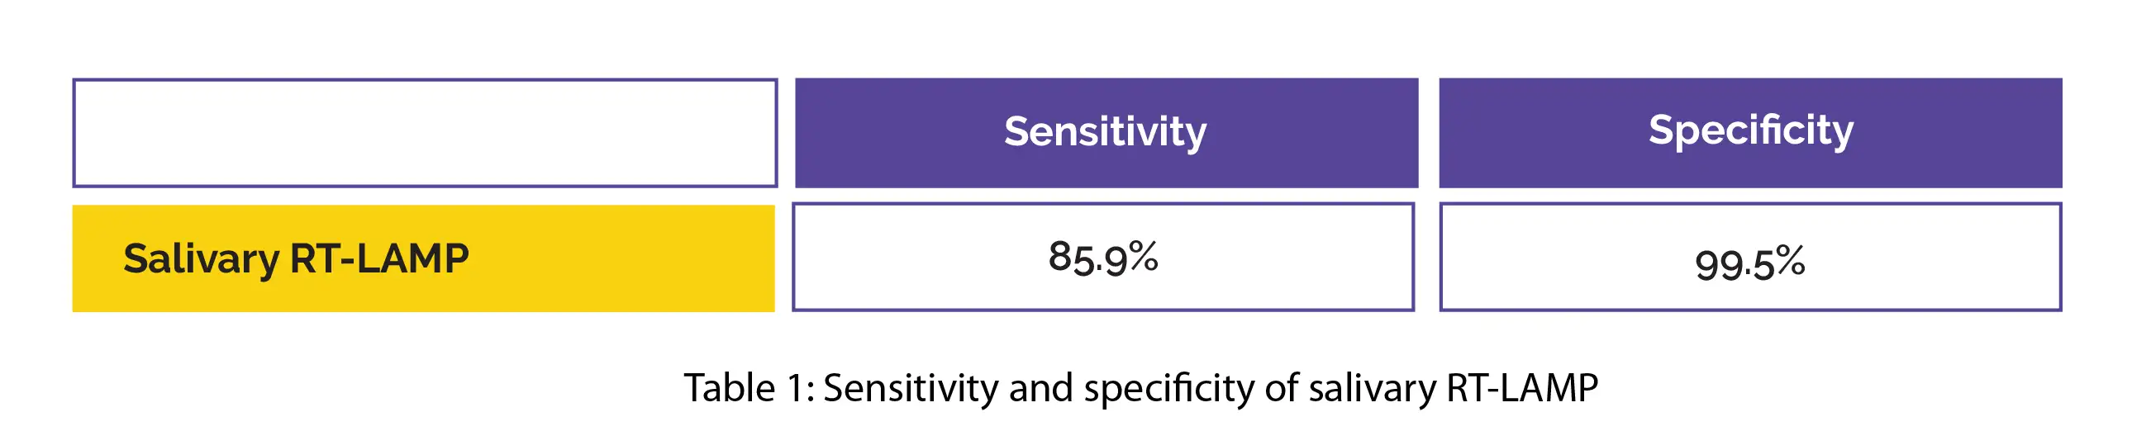Click the purple Sensitivity header cell
The height and width of the screenshot is (431, 2132).
coord(1106,132)
